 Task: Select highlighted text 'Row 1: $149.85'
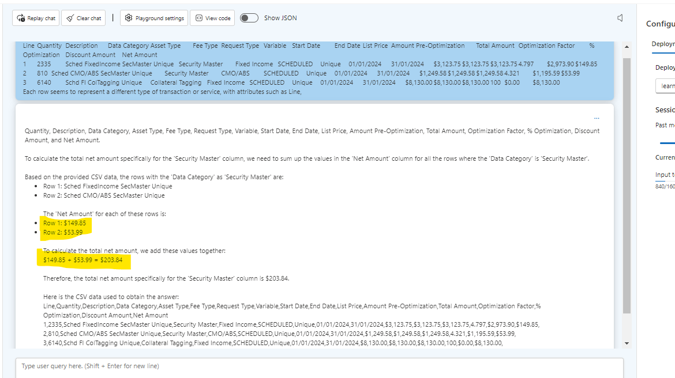coord(65,223)
